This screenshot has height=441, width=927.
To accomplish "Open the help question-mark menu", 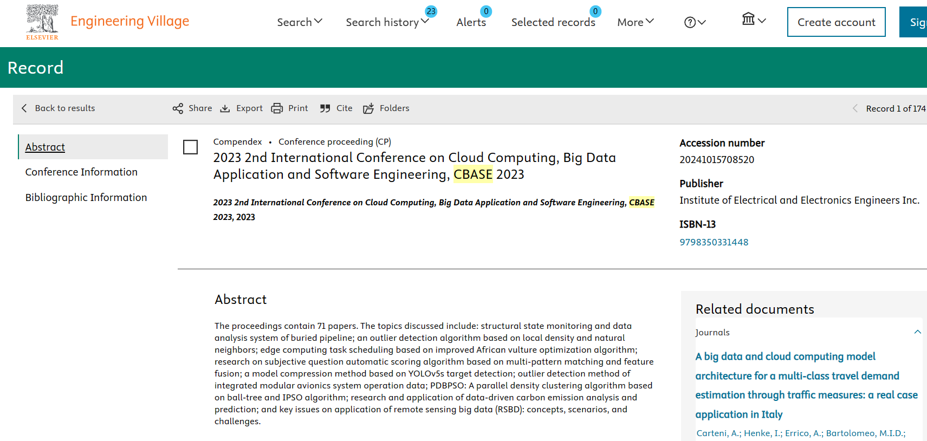I will [695, 22].
